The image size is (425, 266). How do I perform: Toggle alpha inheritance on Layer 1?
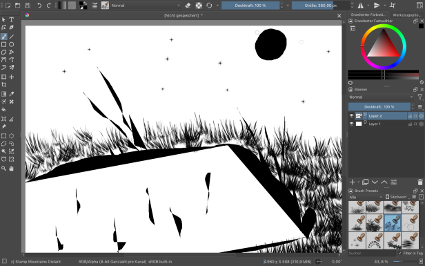(415, 124)
